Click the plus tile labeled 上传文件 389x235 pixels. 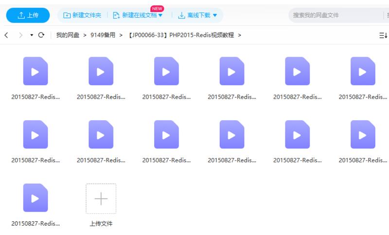101,199
